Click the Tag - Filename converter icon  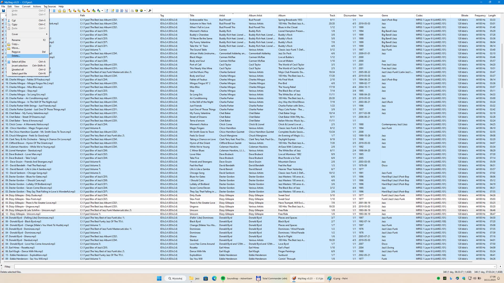click(70, 11)
